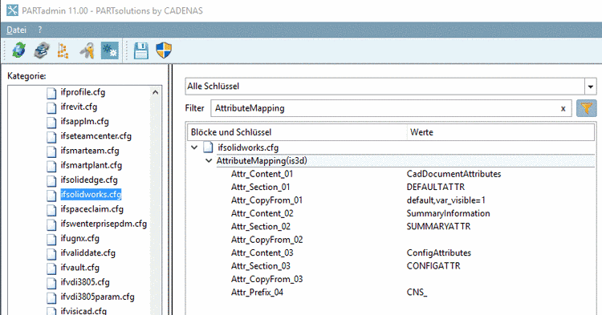
Task: Click the Werte column header
Action: pos(501,132)
